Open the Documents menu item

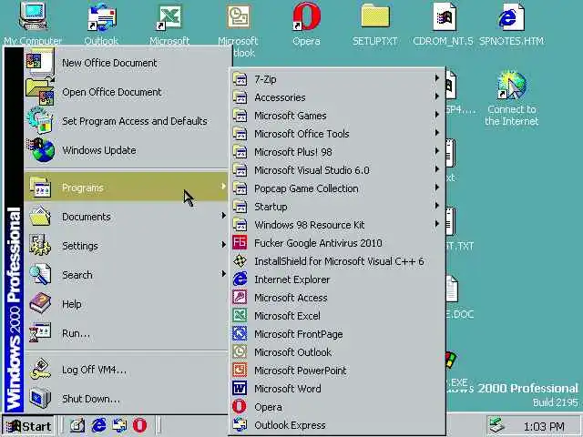point(127,217)
